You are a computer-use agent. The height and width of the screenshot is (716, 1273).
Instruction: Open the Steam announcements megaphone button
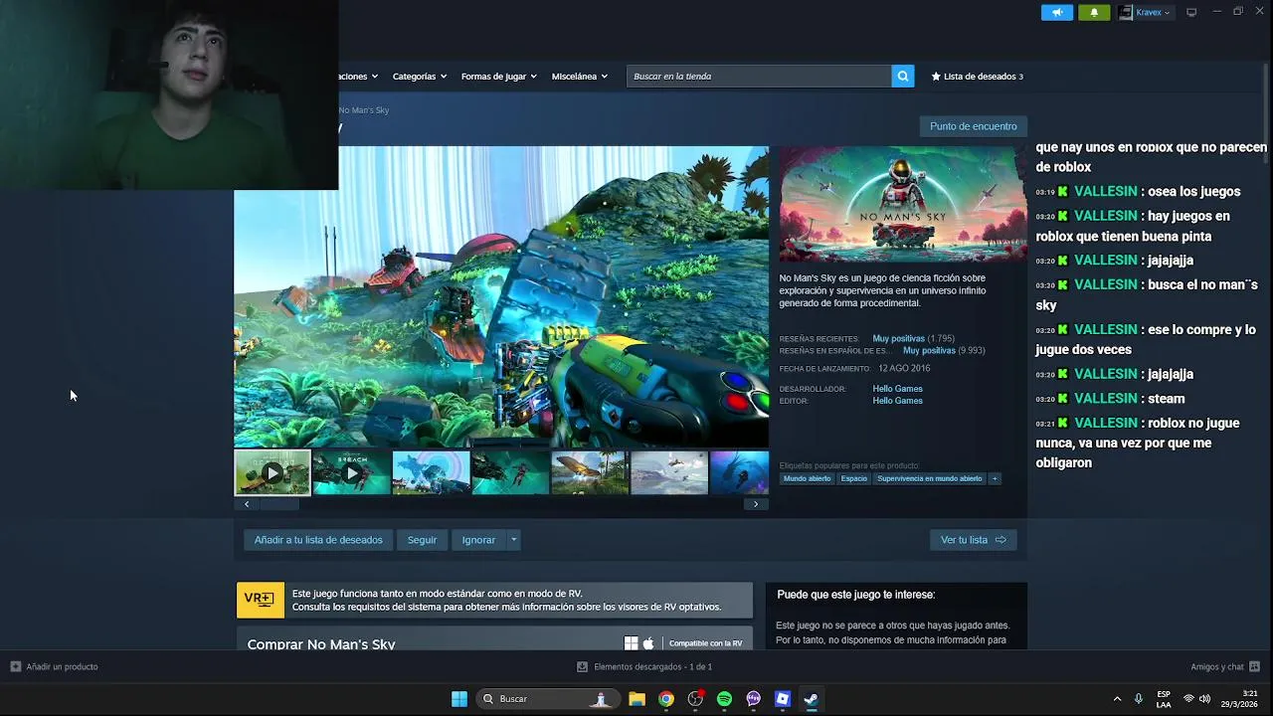click(1057, 12)
